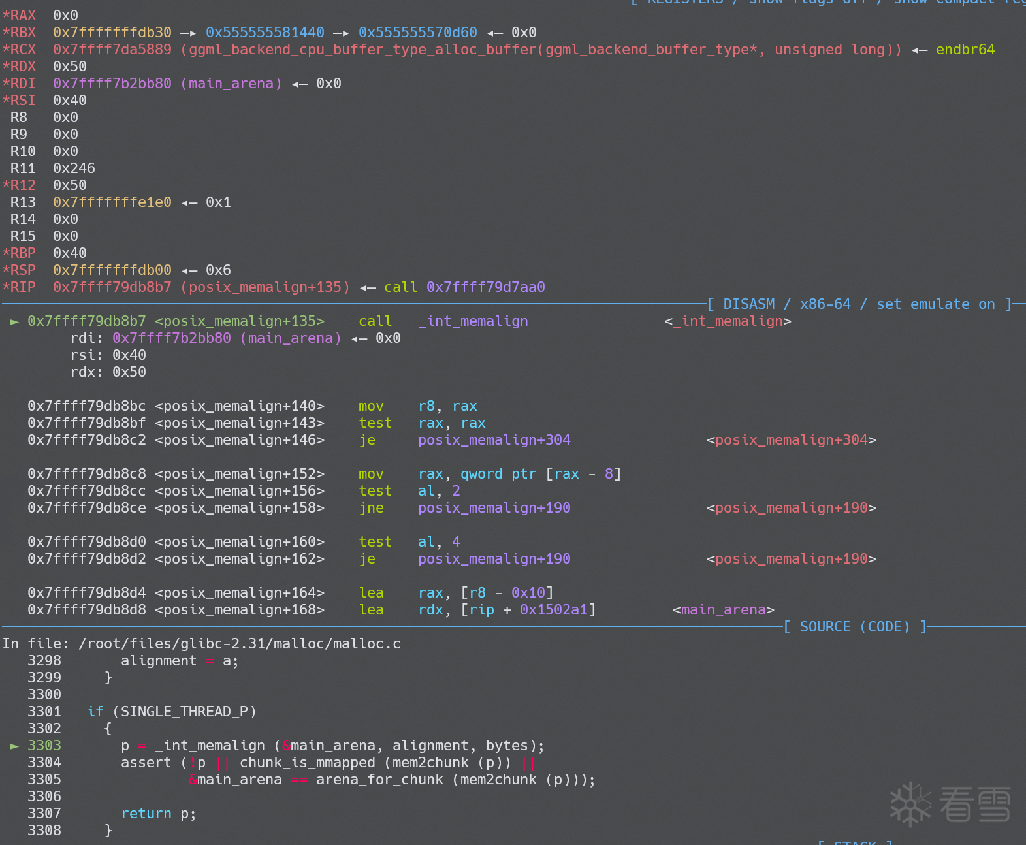Click the rsi: 0x40 argument line
Viewport: 1026px width, 845px height.
point(108,355)
